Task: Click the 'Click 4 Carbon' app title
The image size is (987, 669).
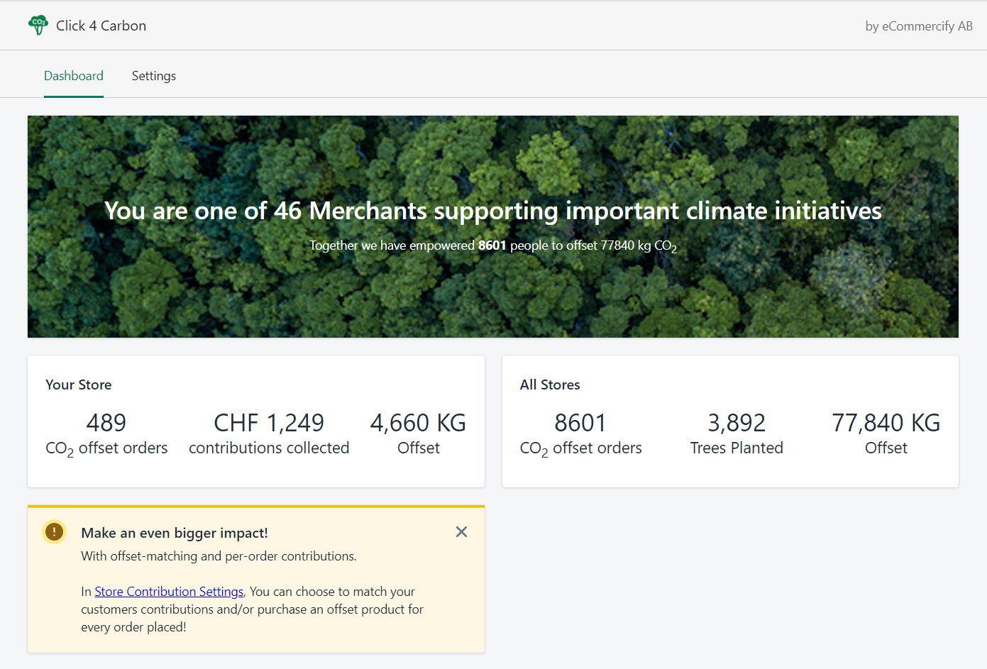Action: coord(101,26)
